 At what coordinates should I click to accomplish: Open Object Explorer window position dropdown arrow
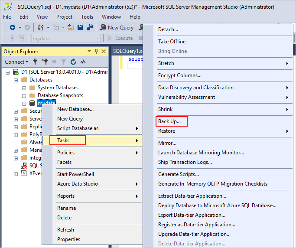[89, 51]
